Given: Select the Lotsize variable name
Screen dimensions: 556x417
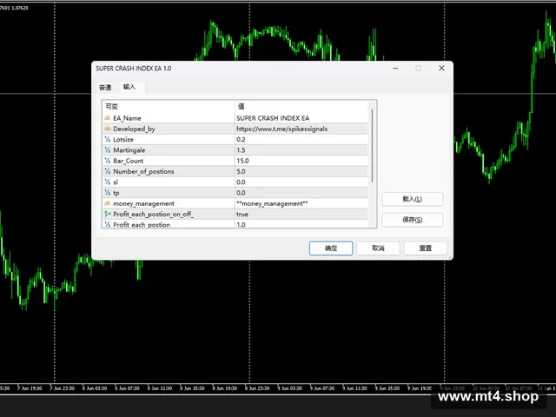Looking at the screenshot, I should point(123,139).
